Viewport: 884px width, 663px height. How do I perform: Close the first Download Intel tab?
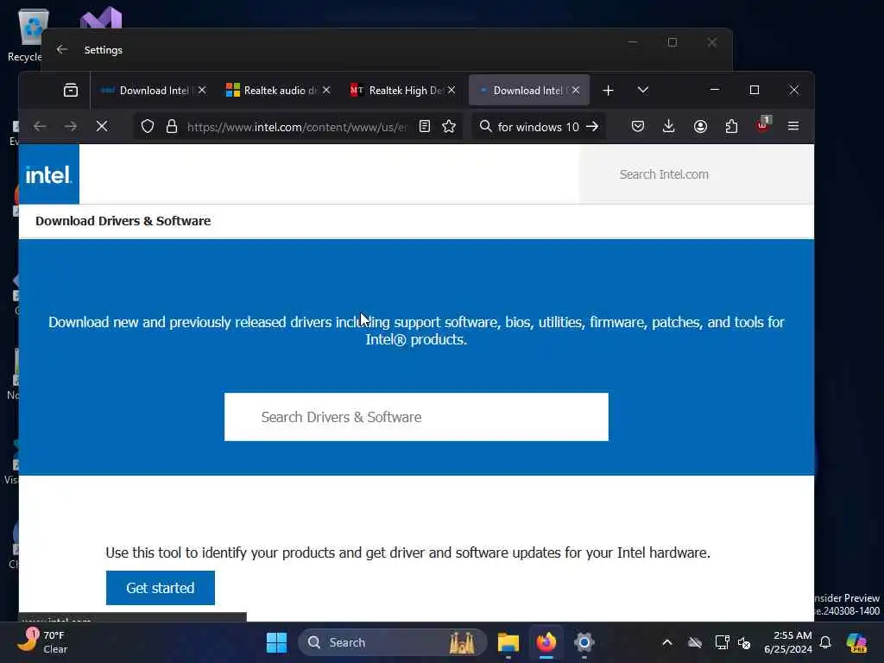(x=202, y=90)
